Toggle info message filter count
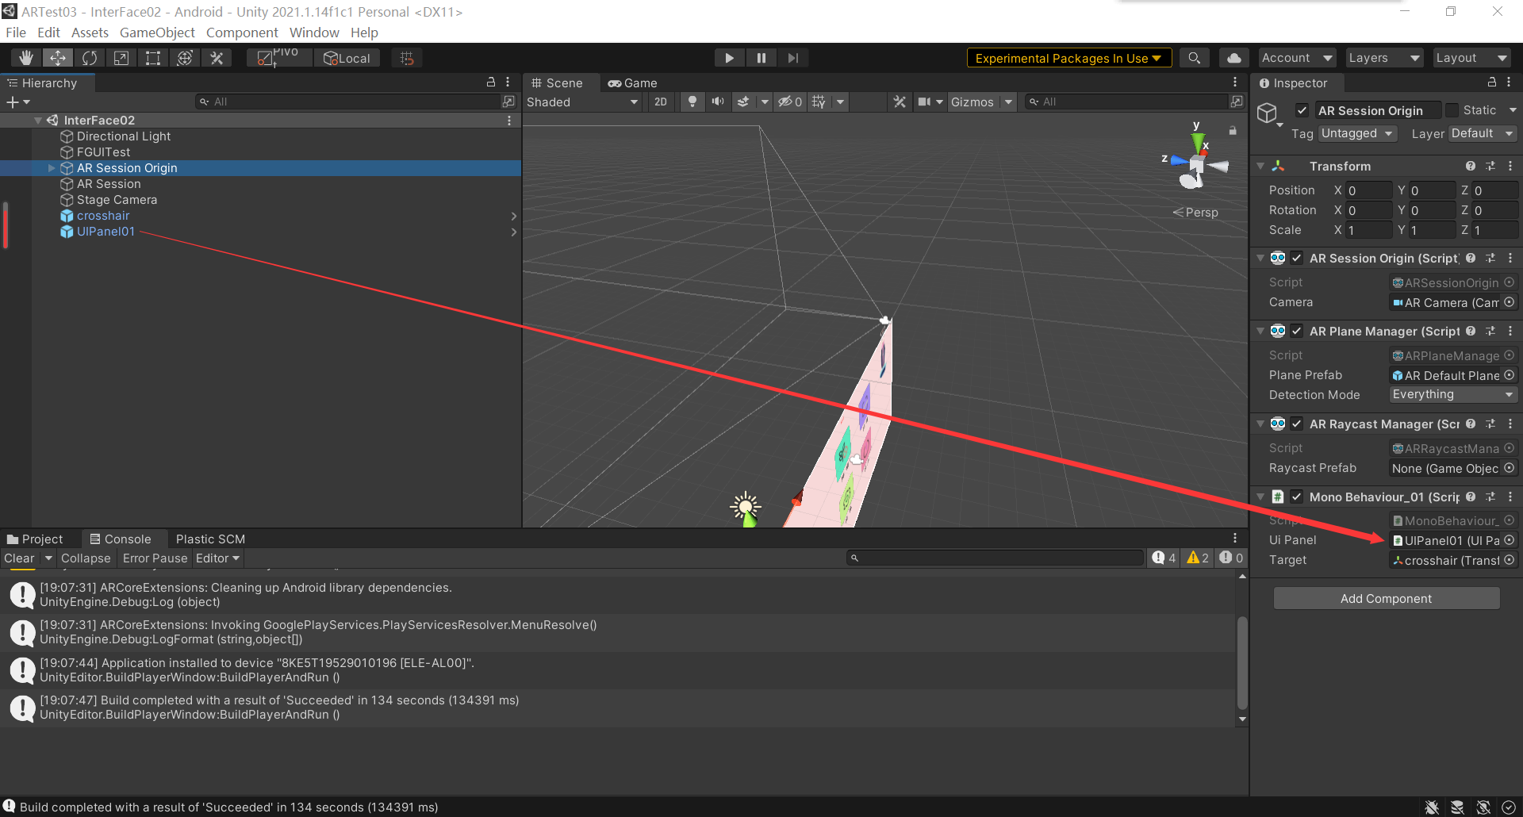This screenshot has height=817, width=1523. pos(1164,558)
